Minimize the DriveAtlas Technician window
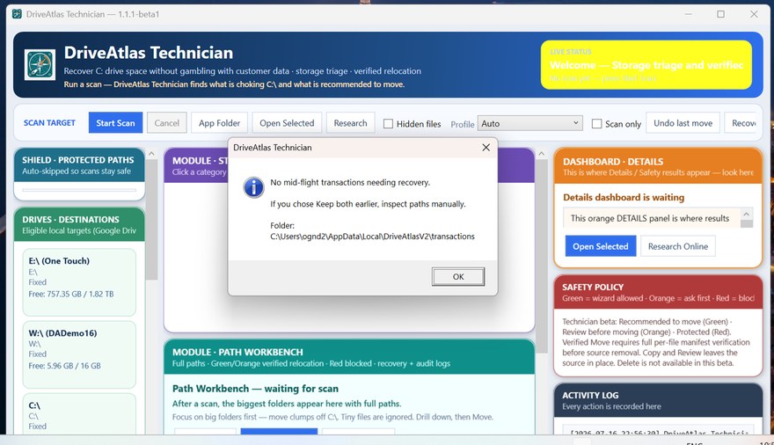774x445 pixels. pyautogui.click(x=688, y=14)
